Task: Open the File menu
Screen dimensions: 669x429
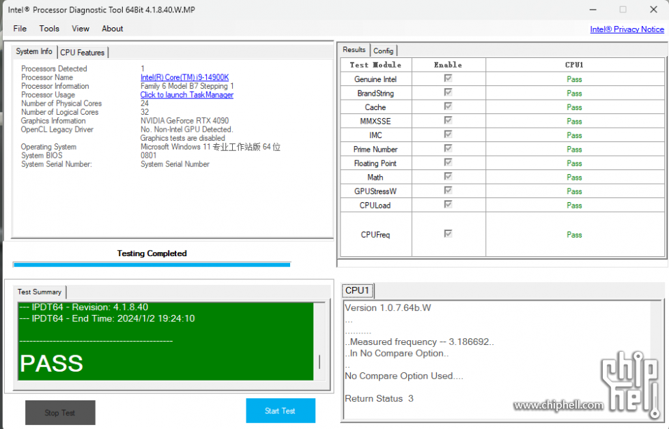Action: (20, 29)
